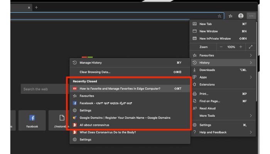270x154 pixels.
Task: Click the printer icon beside Print
Action: tap(194, 94)
